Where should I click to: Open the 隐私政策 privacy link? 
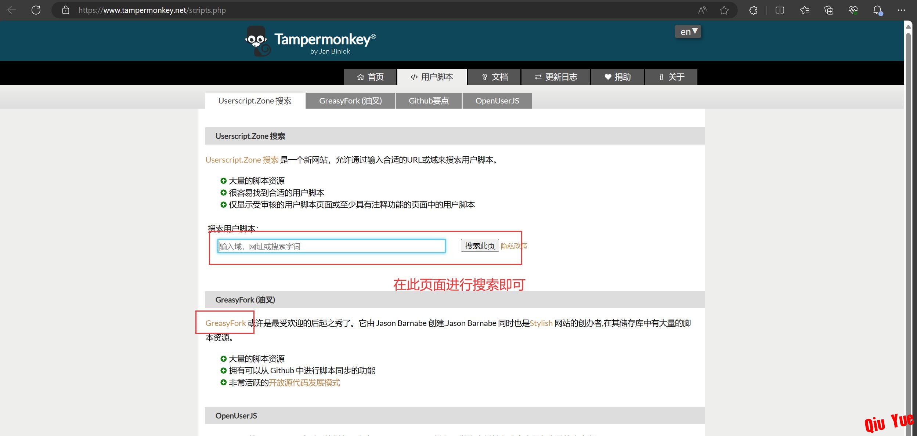tap(514, 246)
